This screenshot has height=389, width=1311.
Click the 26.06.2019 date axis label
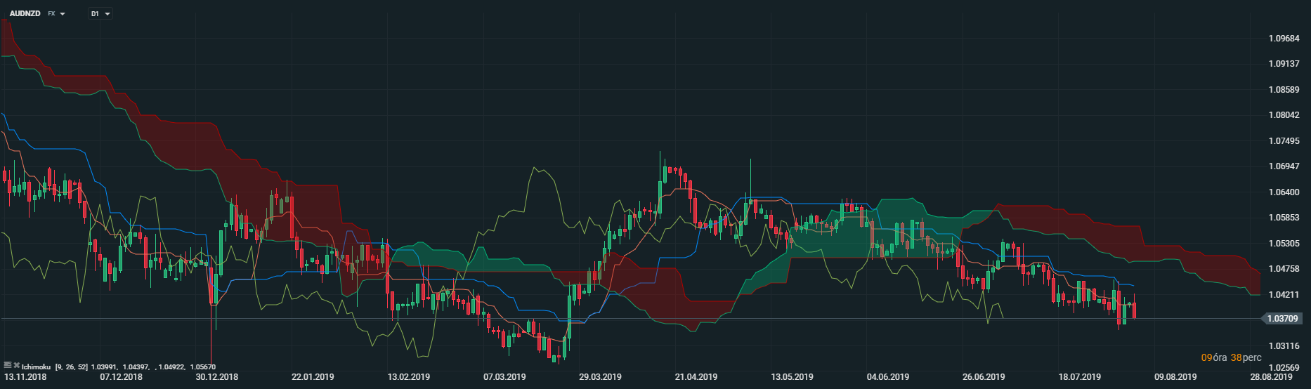984,377
